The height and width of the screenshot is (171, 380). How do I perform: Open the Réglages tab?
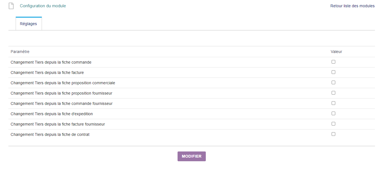coord(29,24)
